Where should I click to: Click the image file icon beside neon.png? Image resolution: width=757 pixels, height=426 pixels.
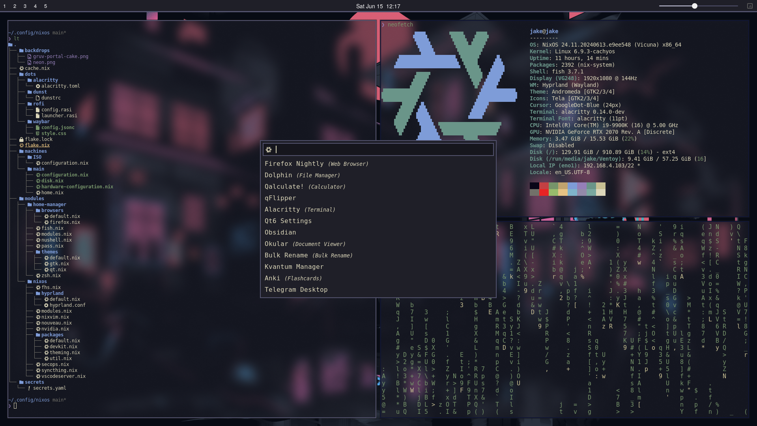tap(30, 62)
